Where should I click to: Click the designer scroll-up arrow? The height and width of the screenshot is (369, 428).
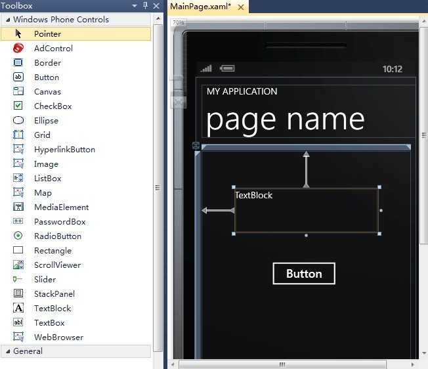424,21
